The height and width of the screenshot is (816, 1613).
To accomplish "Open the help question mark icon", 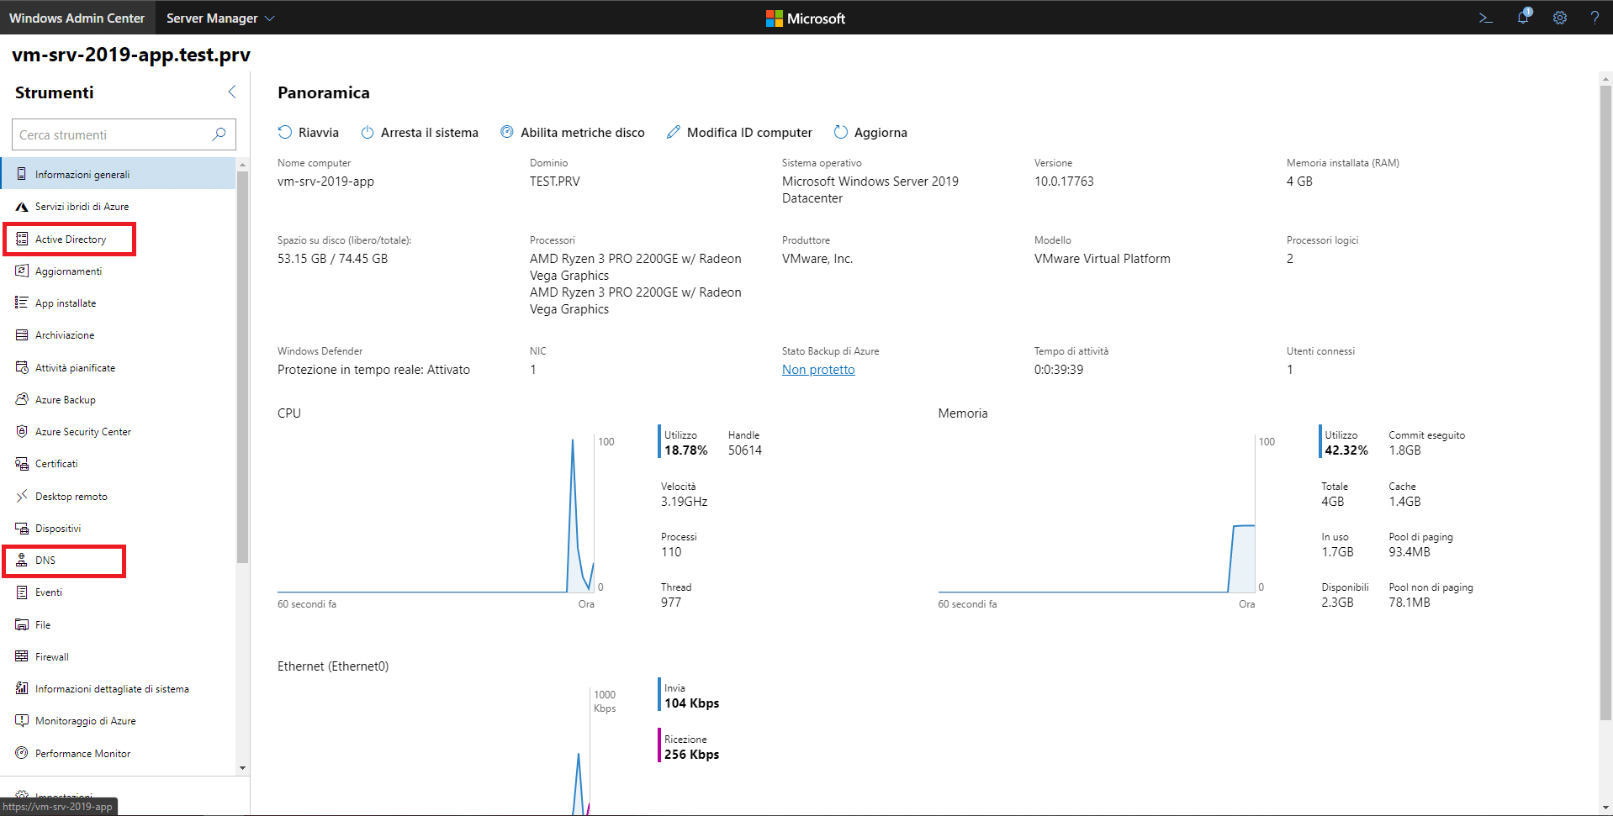I will point(1594,18).
